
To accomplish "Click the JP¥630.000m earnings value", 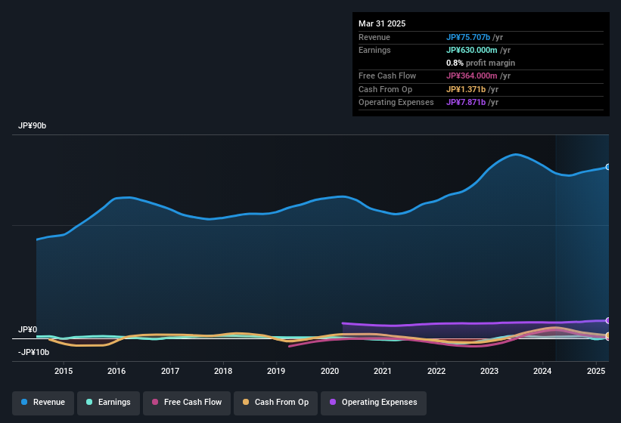I will 472,50.
